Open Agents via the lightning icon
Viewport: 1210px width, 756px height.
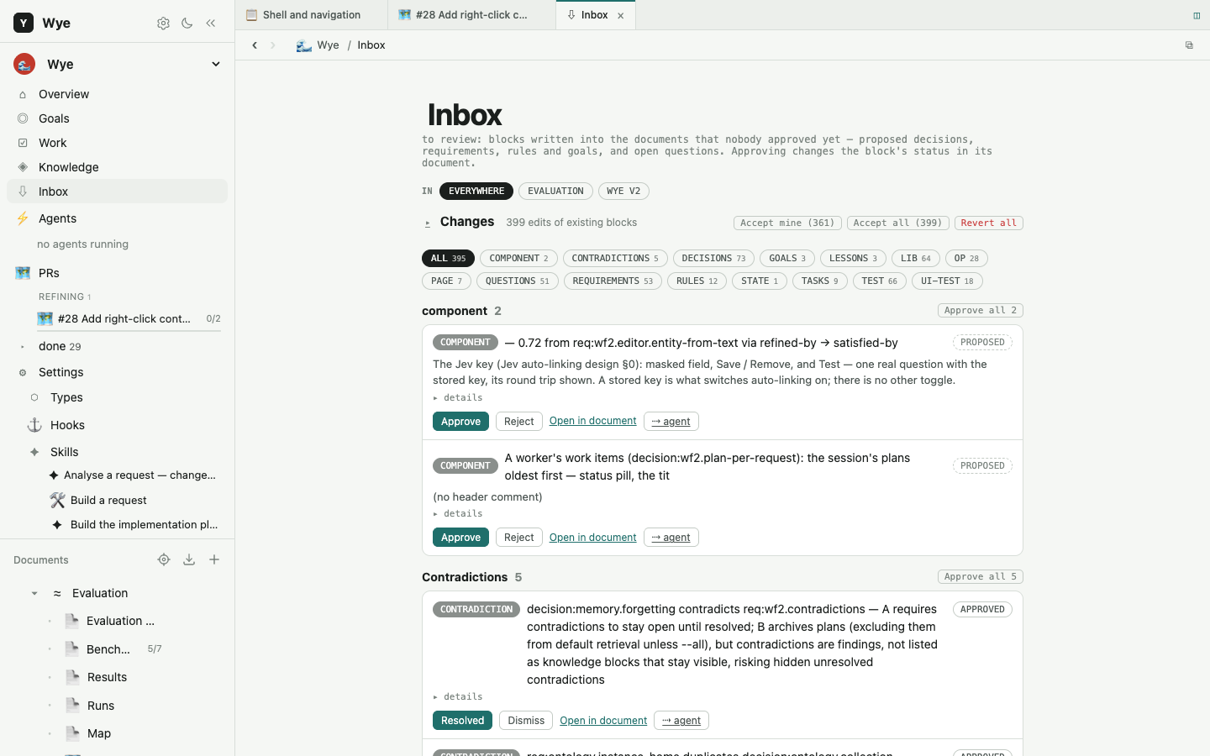tap(23, 218)
